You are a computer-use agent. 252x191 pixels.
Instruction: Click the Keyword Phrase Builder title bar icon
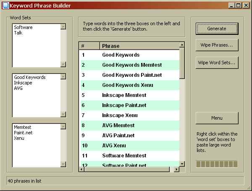click(5, 5)
